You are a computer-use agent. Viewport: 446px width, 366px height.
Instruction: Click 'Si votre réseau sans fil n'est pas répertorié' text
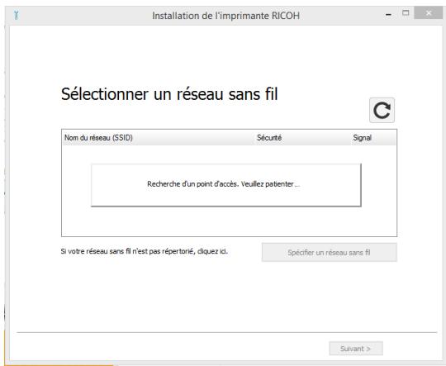(x=145, y=251)
